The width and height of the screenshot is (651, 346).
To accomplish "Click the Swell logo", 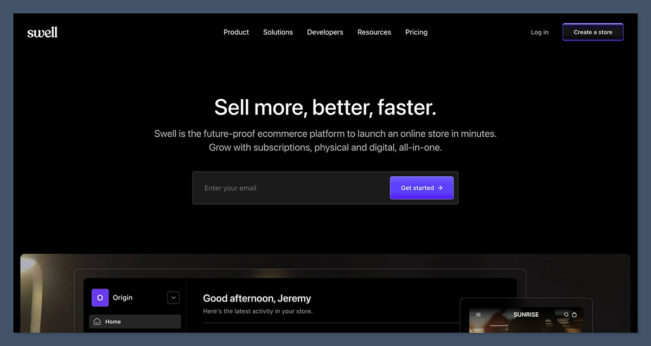I will (42, 32).
